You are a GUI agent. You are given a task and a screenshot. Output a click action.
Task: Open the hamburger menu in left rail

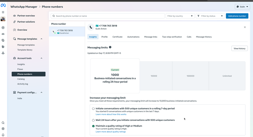(3, 12)
